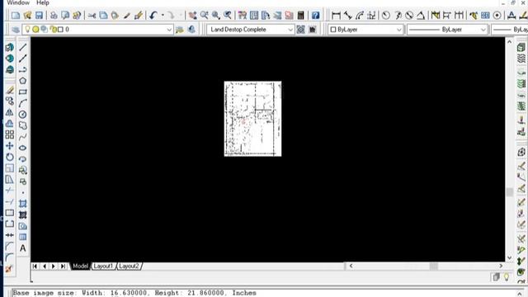The height and width of the screenshot is (297, 528).
Task: Click the Zoom Previous magnifier icon
Action: [228, 15]
